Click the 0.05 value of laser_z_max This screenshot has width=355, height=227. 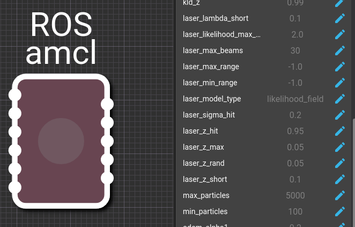coord(295,147)
